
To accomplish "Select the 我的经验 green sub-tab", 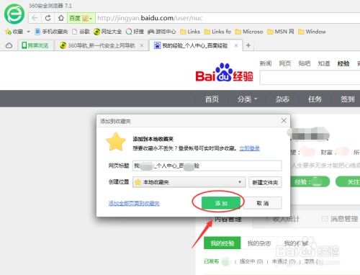I will click(222, 243).
